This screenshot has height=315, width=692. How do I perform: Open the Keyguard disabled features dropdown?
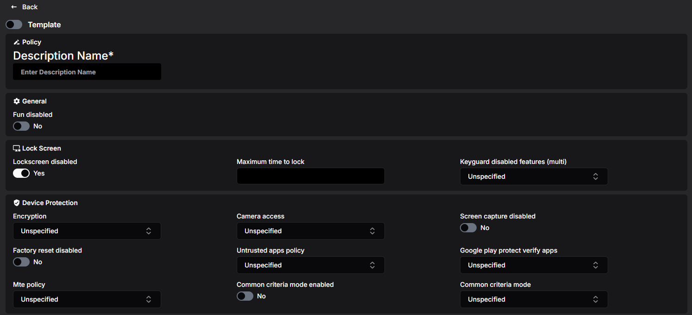534,176
